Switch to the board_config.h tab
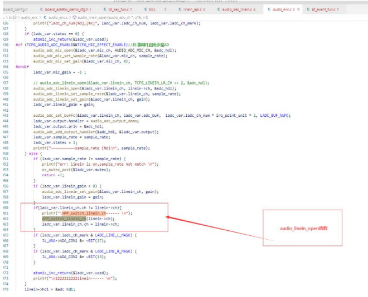The height and width of the screenshot is (297, 368). 16,9
